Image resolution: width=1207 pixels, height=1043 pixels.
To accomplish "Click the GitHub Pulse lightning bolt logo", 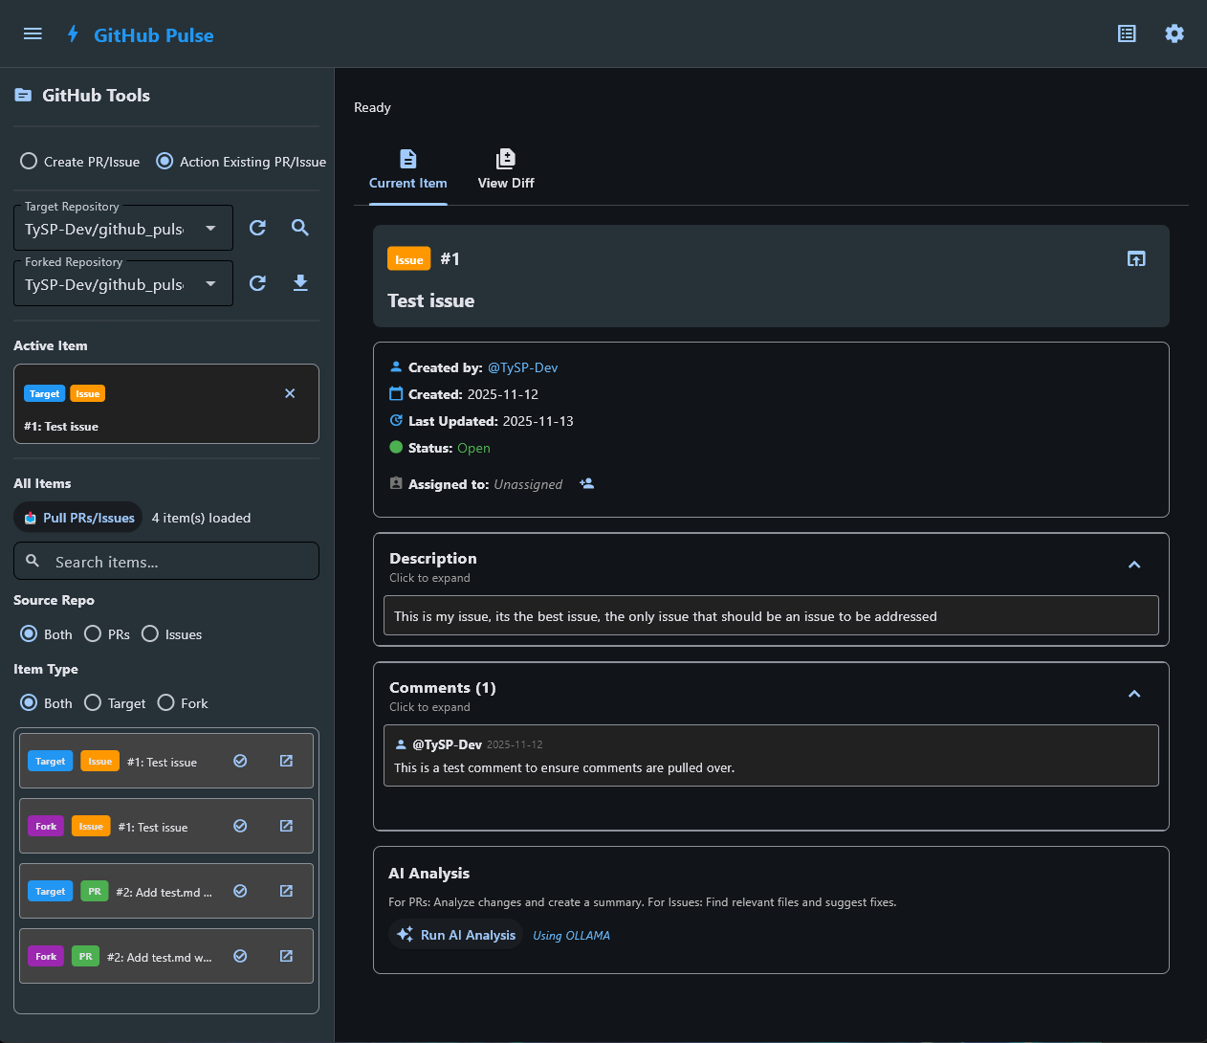I will coord(73,34).
